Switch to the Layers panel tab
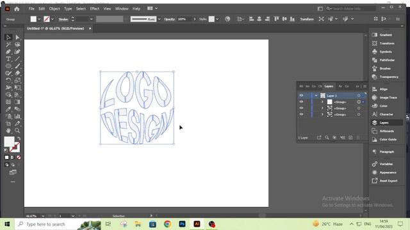Viewport: 410px width, 230px height. click(329, 86)
